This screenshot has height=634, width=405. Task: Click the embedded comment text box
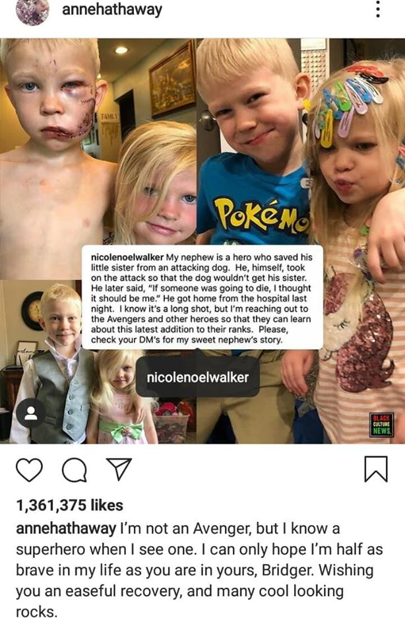[202, 297]
